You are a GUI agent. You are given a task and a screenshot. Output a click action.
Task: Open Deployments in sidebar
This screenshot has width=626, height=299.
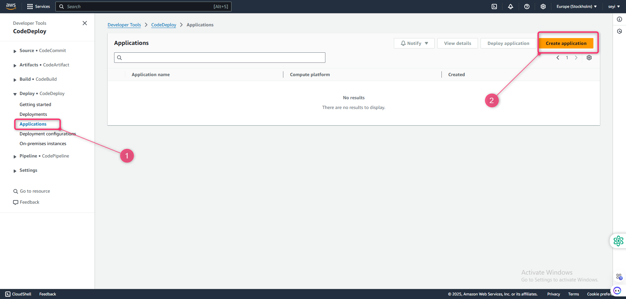[33, 114]
